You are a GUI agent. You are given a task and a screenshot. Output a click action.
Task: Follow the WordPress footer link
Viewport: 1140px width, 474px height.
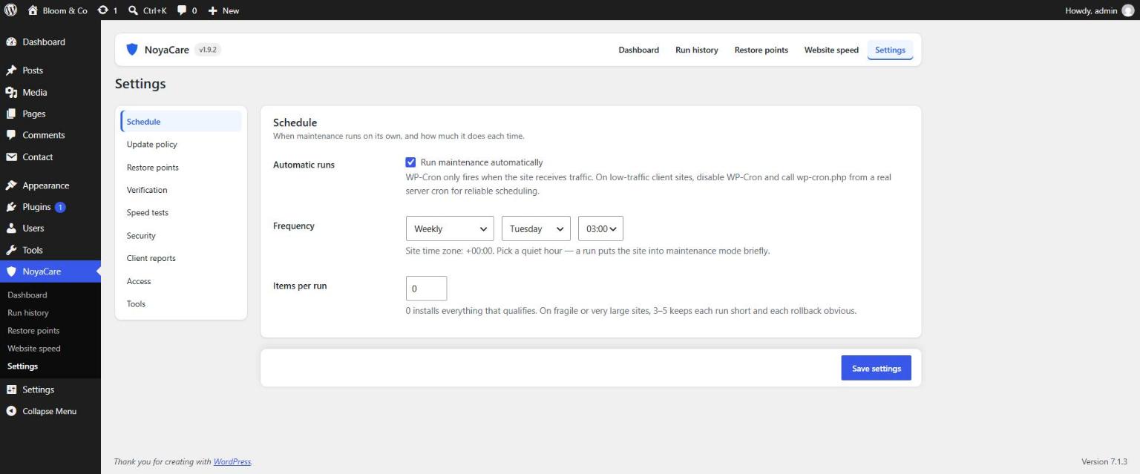[232, 461]
